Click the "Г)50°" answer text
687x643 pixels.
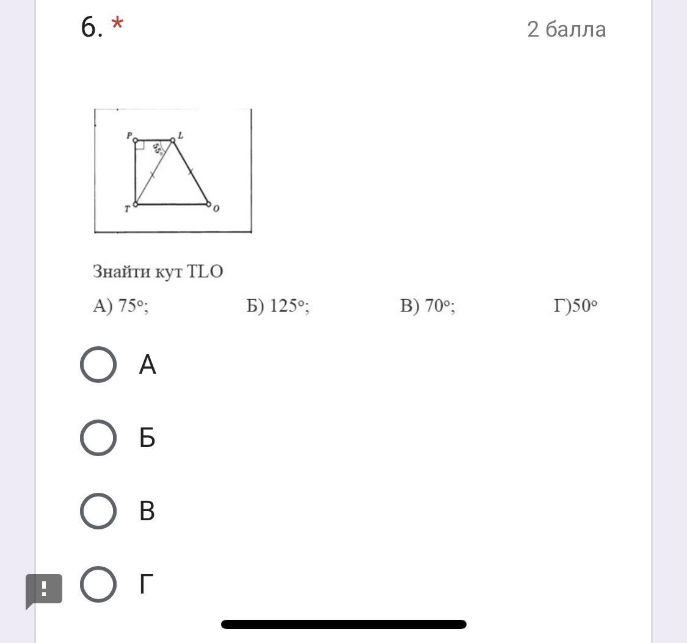575,305
